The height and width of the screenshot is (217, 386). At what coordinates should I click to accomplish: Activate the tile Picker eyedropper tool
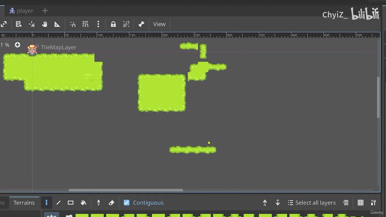(x=98, y=203)
